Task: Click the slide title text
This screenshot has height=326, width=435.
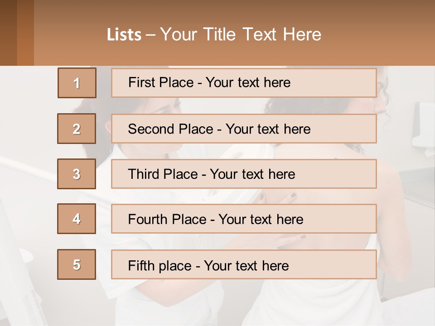Action: pyautogui.click(x=214, y=34)
